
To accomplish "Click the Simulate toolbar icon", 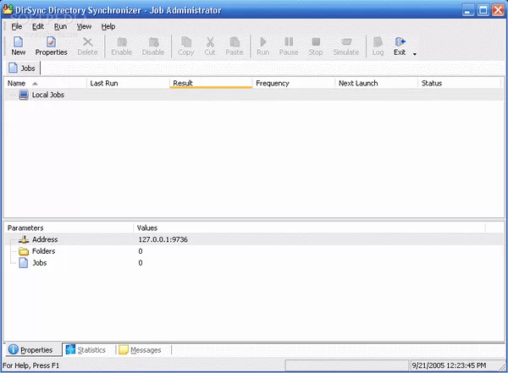I will 345,46.
